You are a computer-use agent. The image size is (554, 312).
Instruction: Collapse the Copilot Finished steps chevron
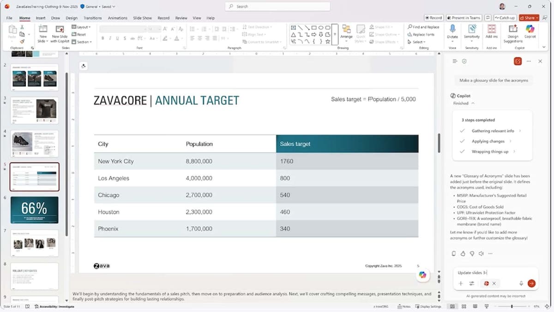click(473, 104)
